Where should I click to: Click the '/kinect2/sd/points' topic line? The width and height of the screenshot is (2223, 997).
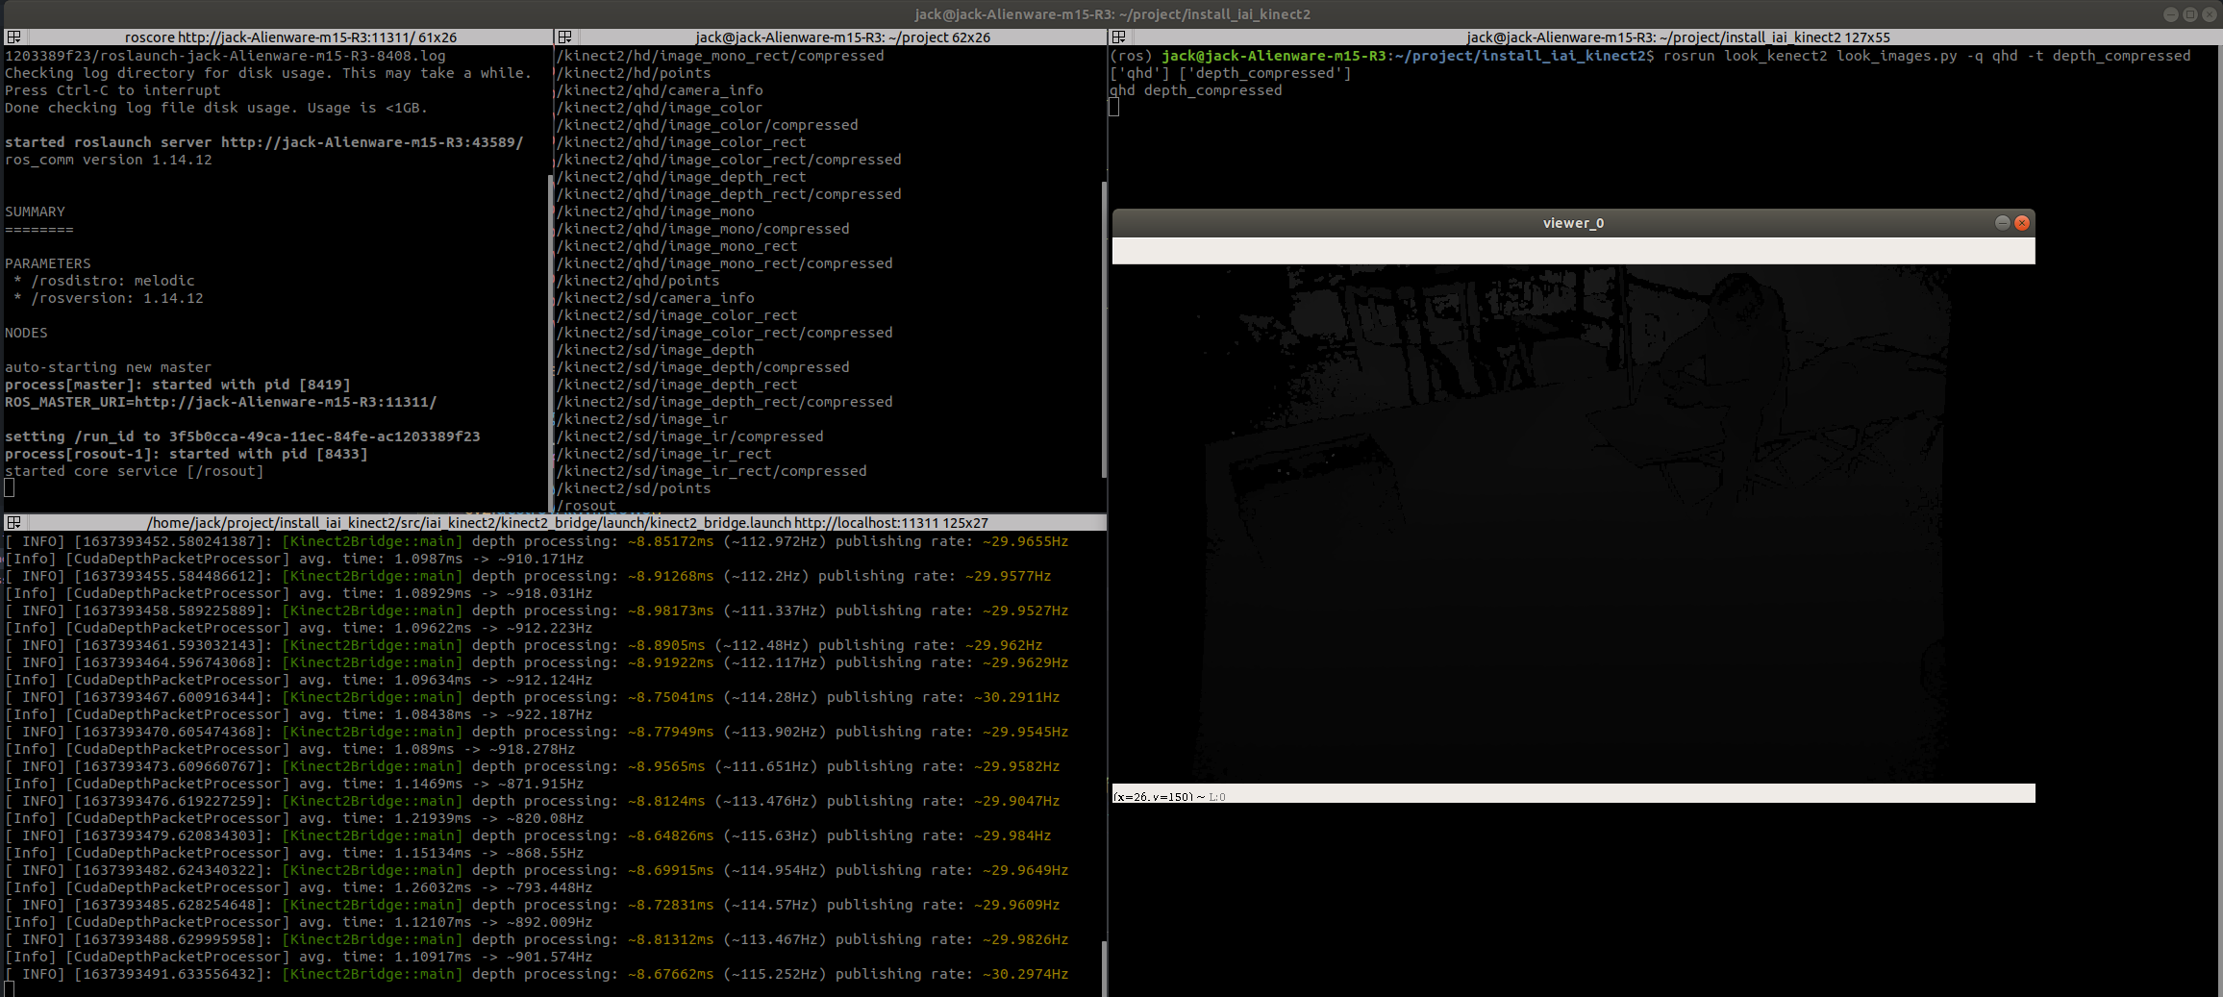634,488
